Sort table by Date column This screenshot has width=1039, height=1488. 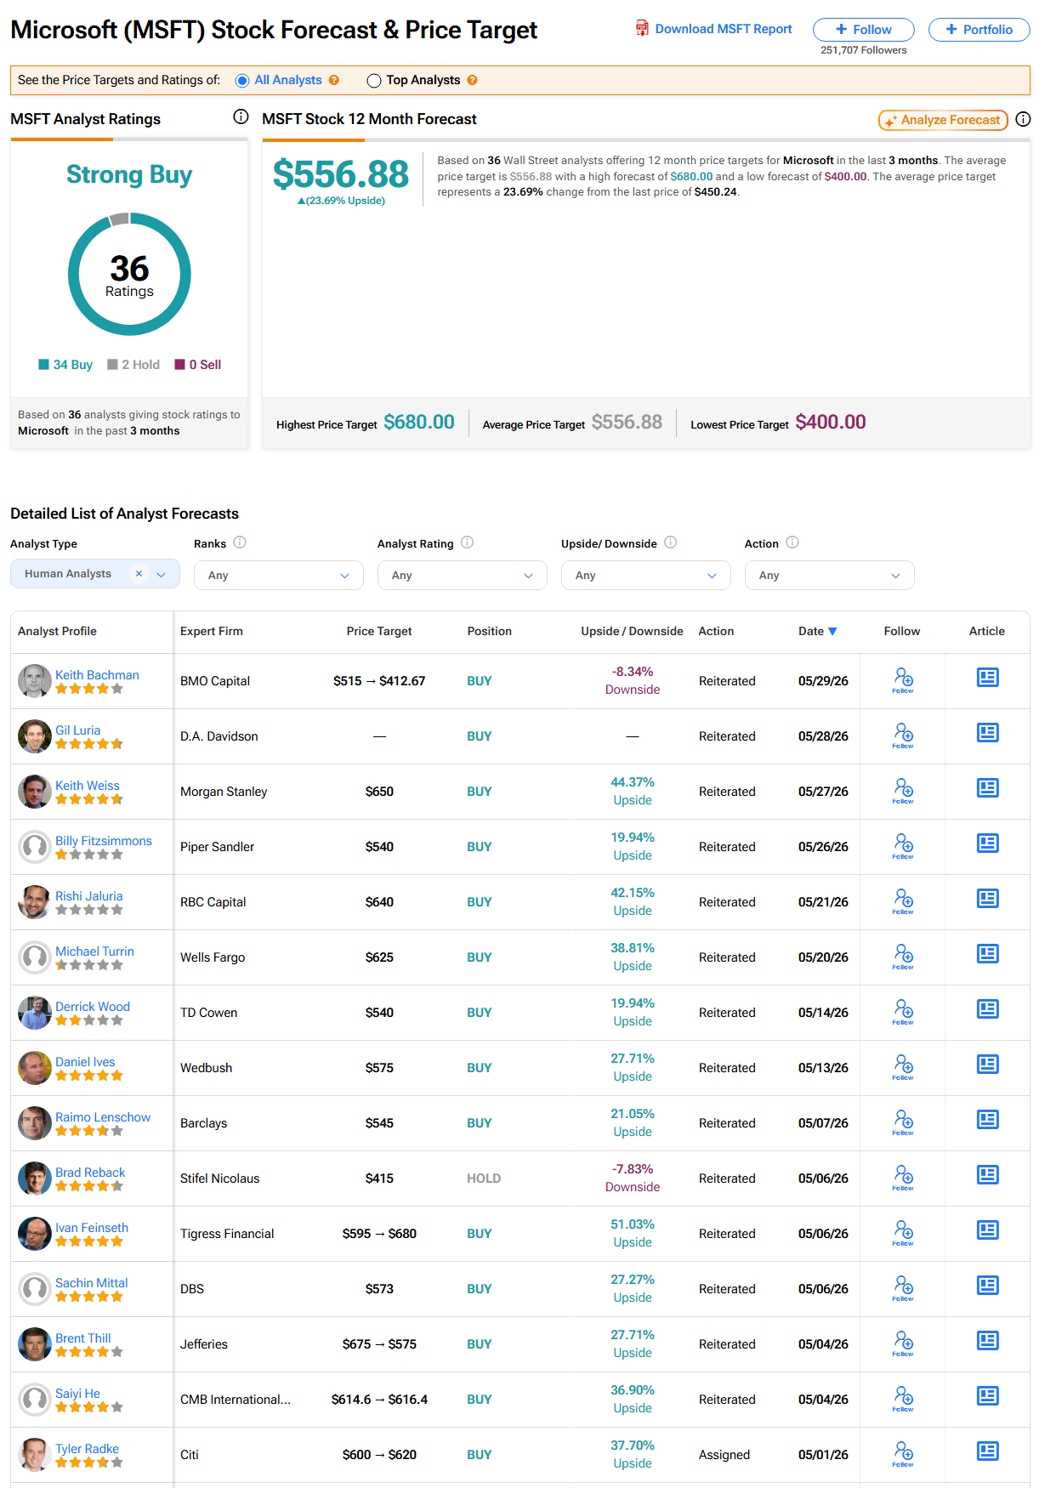[818, 631]
